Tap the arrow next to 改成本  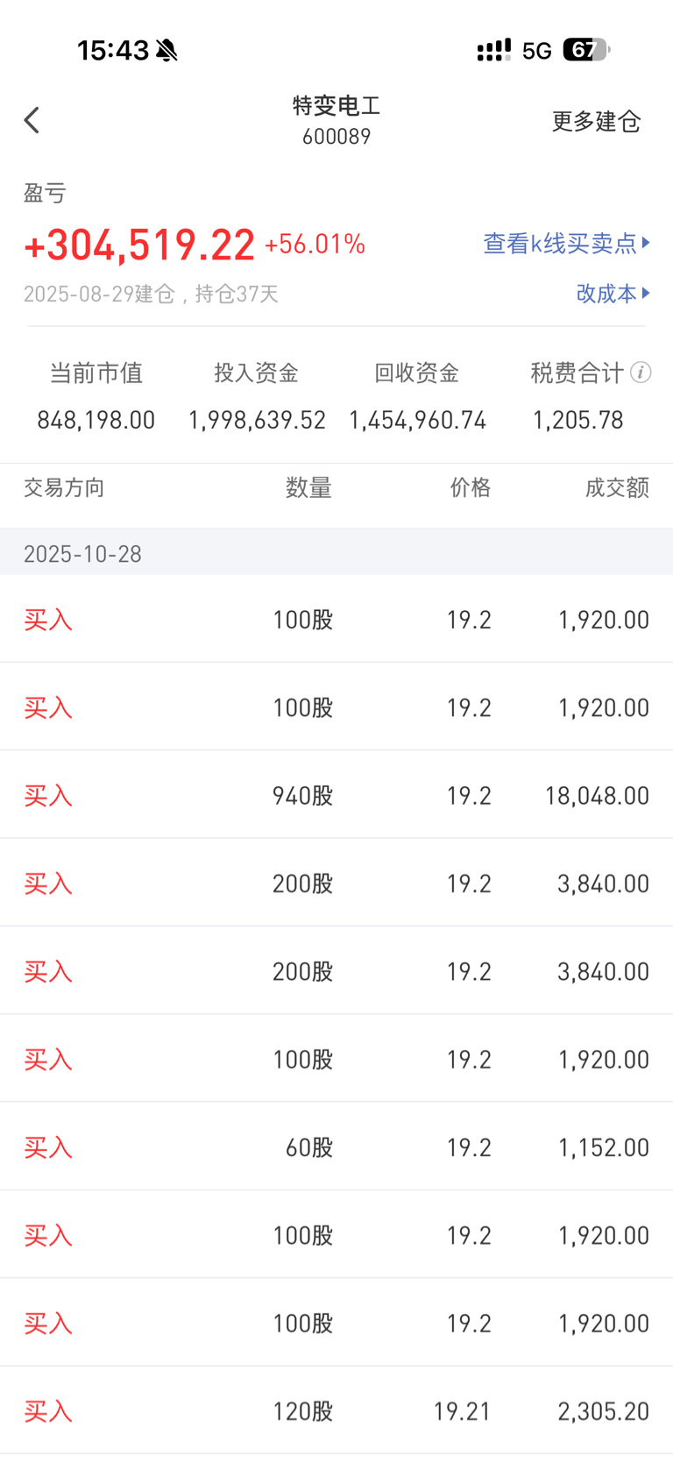coord(646,293)
